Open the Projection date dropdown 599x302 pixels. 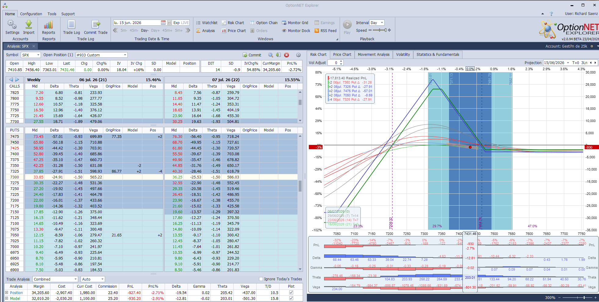568,63
